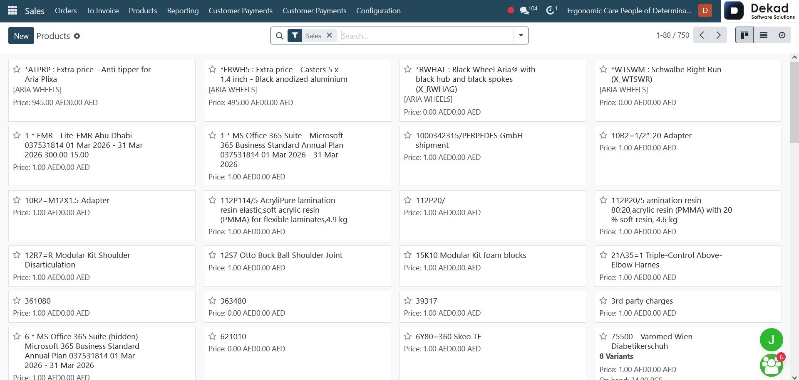Open the To Invoice menu
This screenshot has width=799, height=380.
[103, 11]
